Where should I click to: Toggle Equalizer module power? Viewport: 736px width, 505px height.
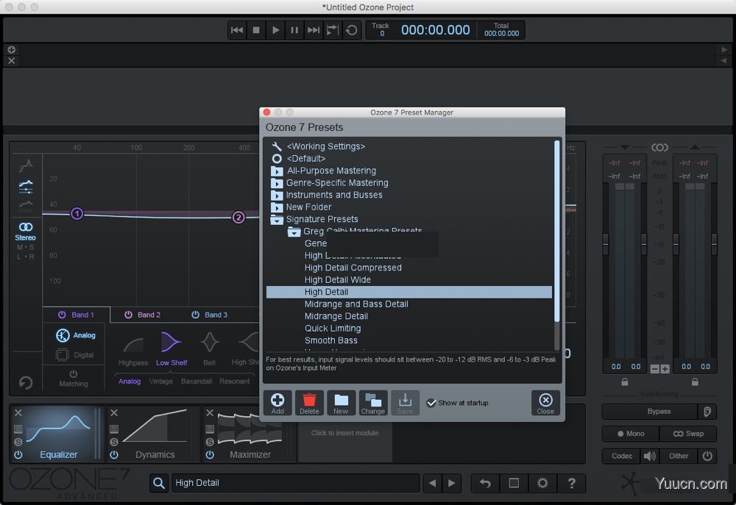[18, 454]
